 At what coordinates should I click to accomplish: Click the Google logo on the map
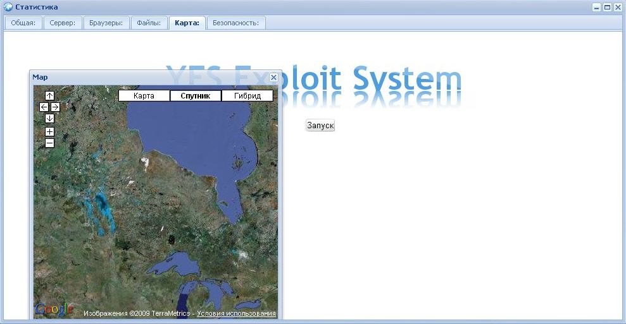click(x=54, y=309)
